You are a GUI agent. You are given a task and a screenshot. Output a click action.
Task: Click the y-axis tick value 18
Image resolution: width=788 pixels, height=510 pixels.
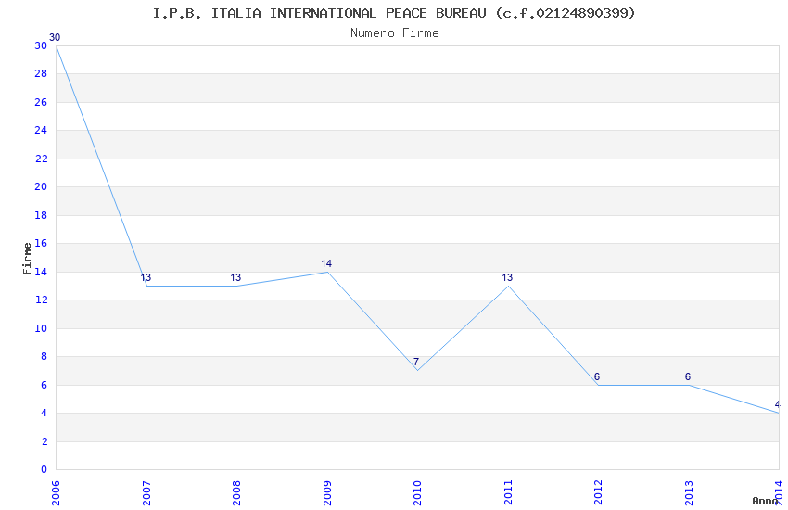tap(41, 215)
